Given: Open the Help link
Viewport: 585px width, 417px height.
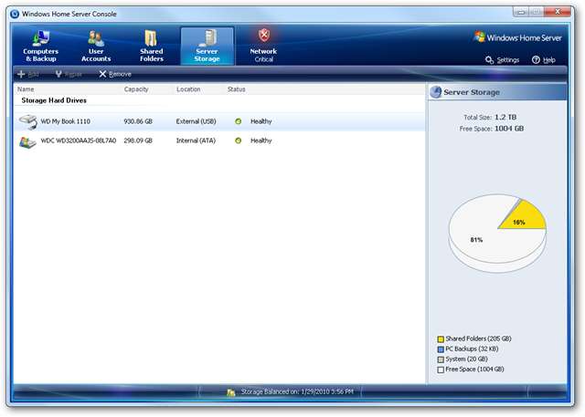Looking at the screenshot, I should pyautogui.click(x=544, y=60).
